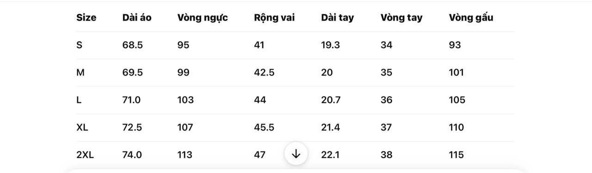Select the Size column header
The image size is (592, 173).
[86, 18]
